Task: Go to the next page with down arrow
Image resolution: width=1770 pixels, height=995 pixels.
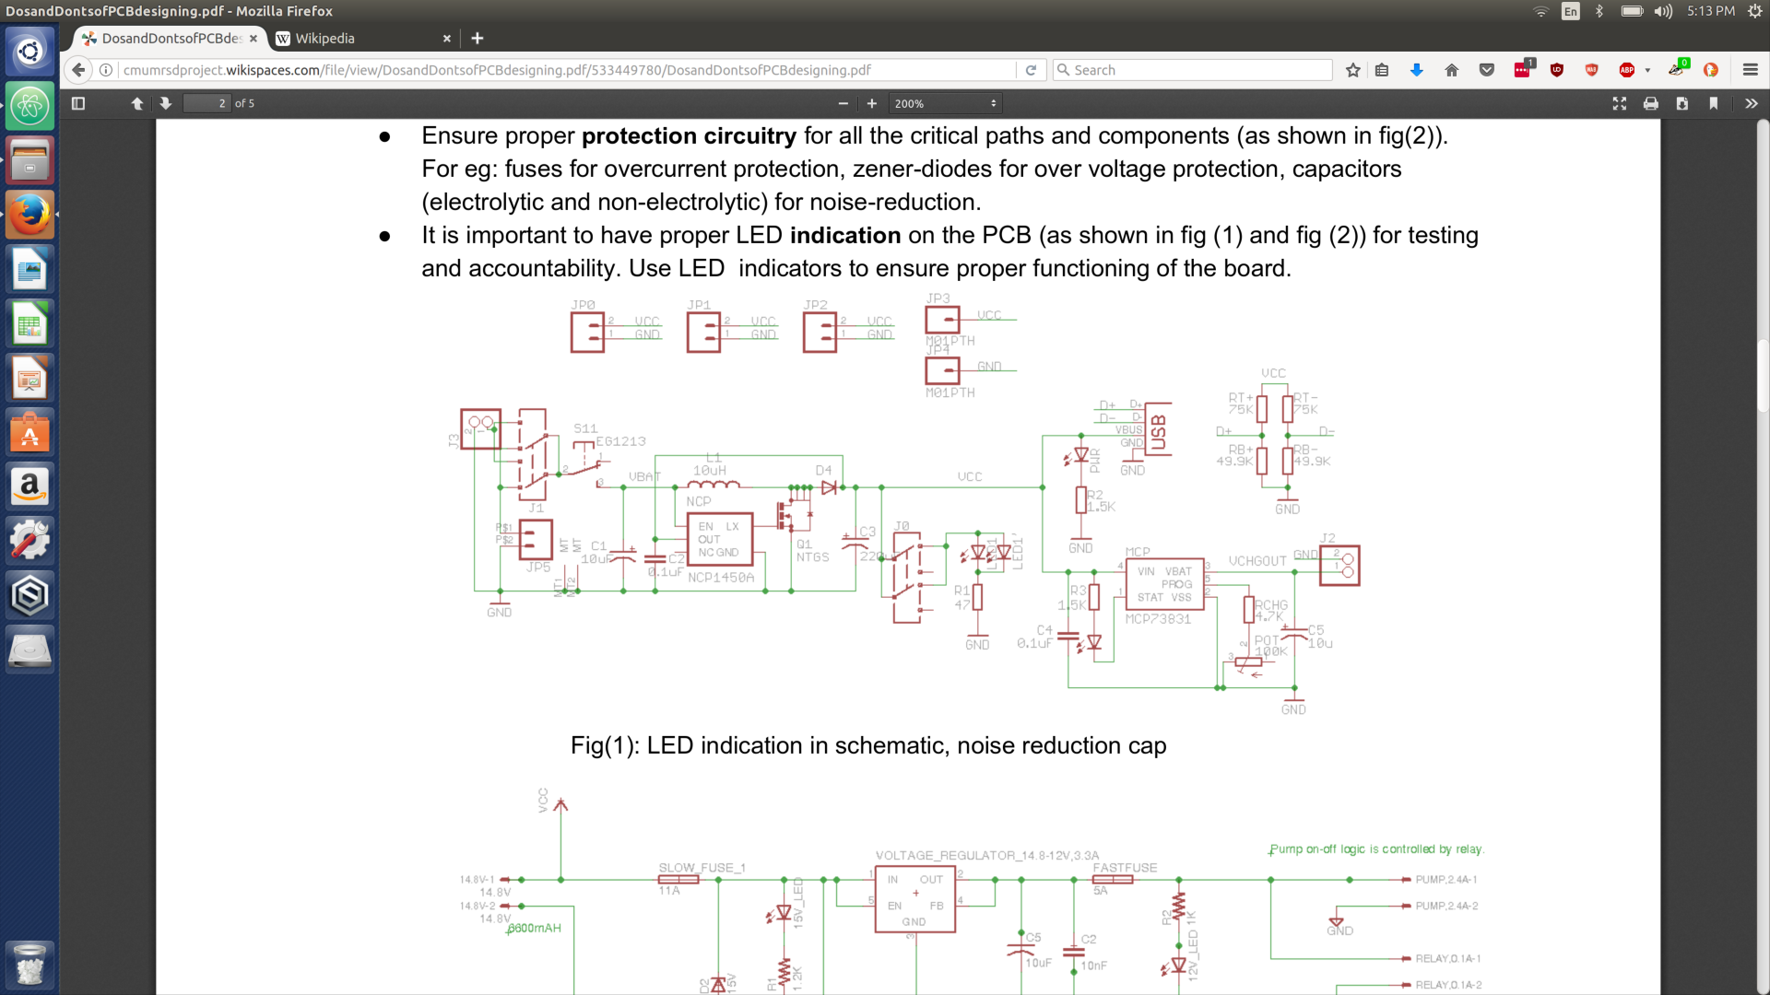Action: click(166, 103)
